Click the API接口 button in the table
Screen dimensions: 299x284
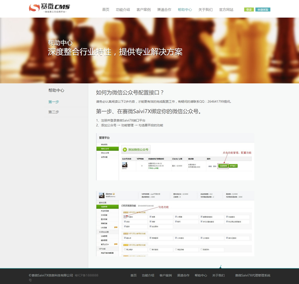[233, 166]
